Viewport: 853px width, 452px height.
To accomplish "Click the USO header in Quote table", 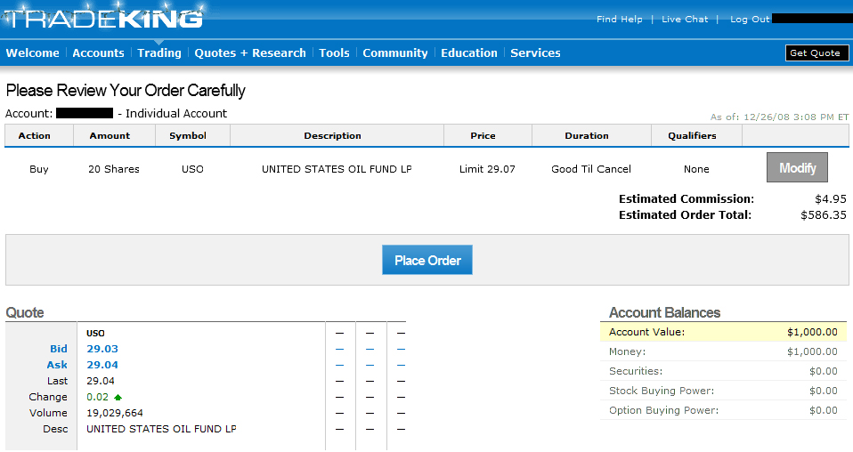I will [x=96, y=333].
